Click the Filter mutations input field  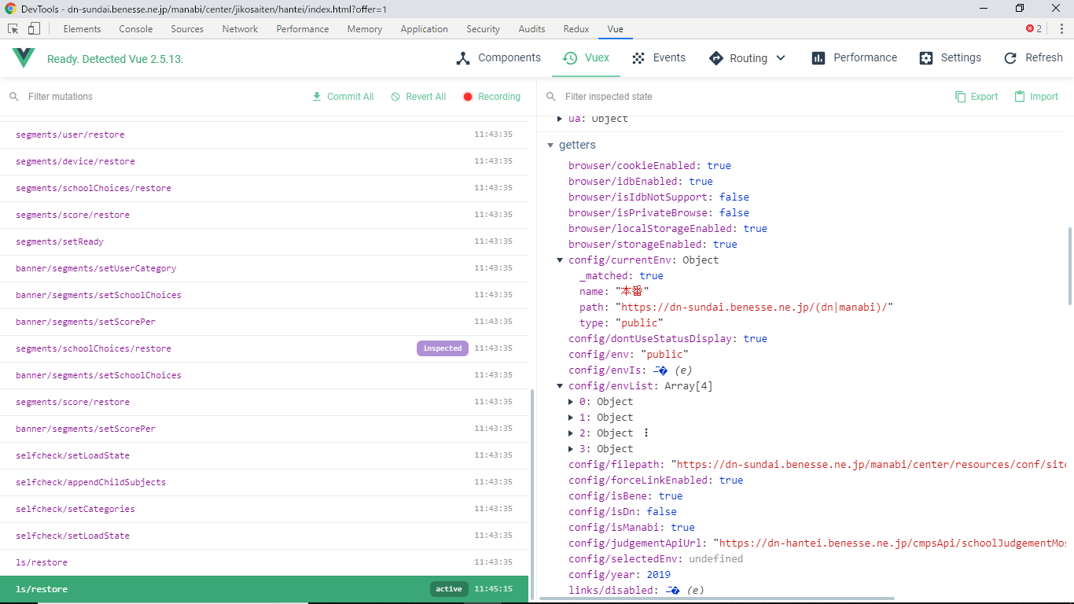157,97
